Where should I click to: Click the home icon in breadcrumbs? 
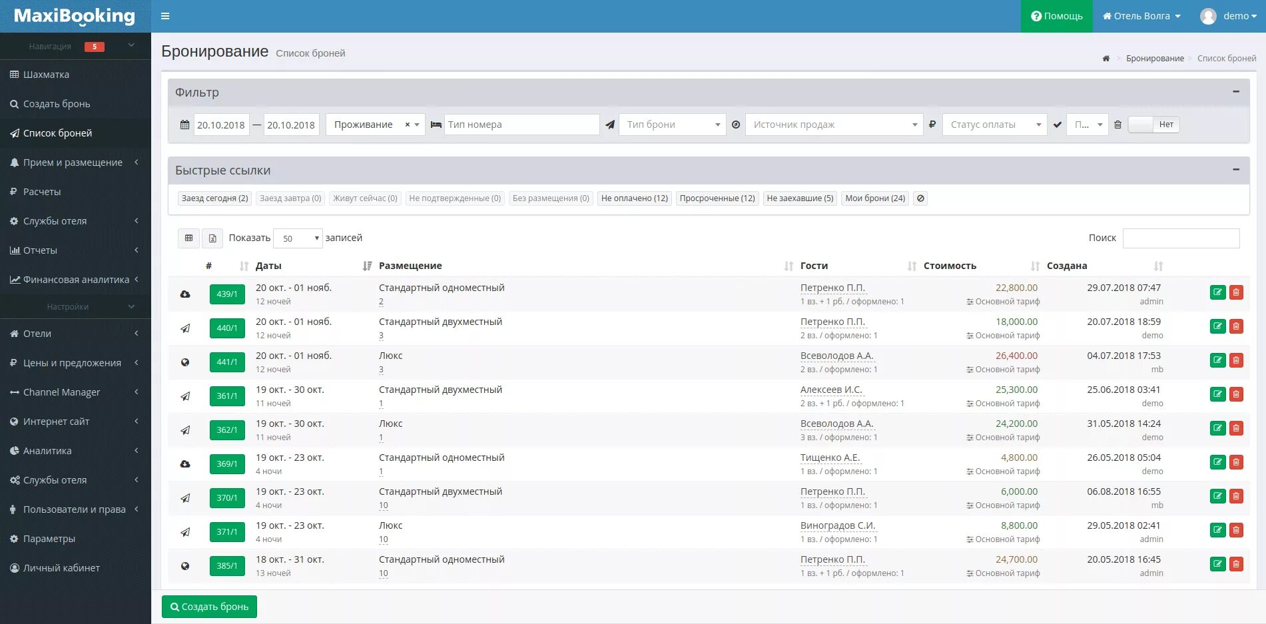1106,59
